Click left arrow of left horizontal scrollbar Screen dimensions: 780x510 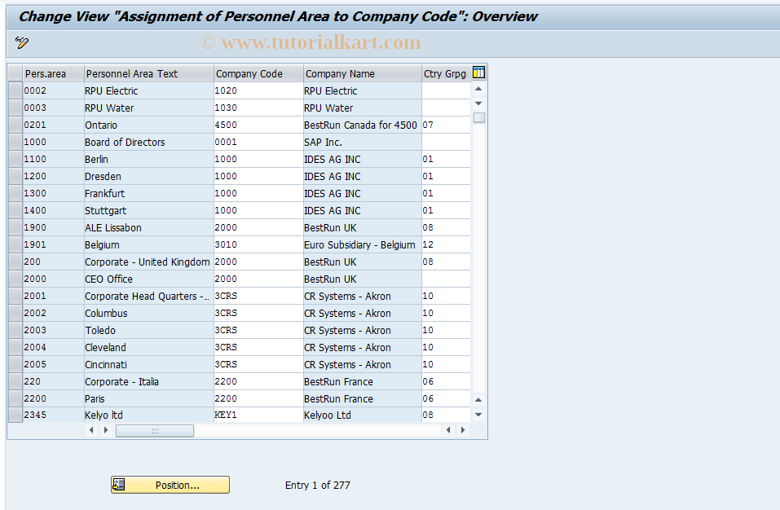pos(91,430)
